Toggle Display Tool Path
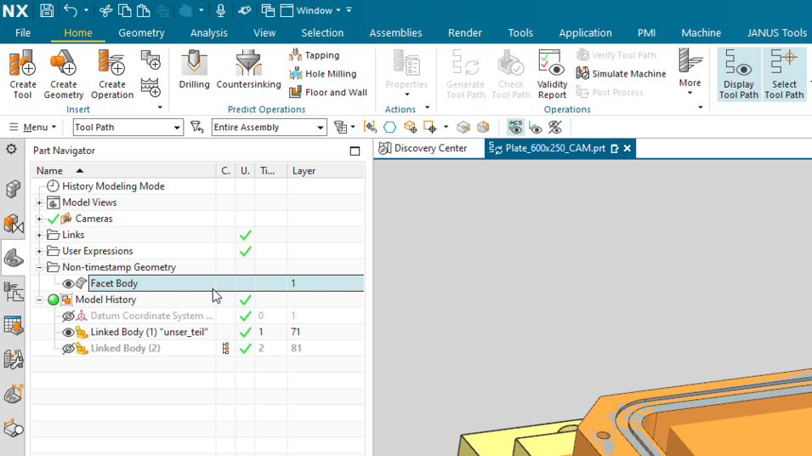812x456 pixels. click(x=739, y=74)
